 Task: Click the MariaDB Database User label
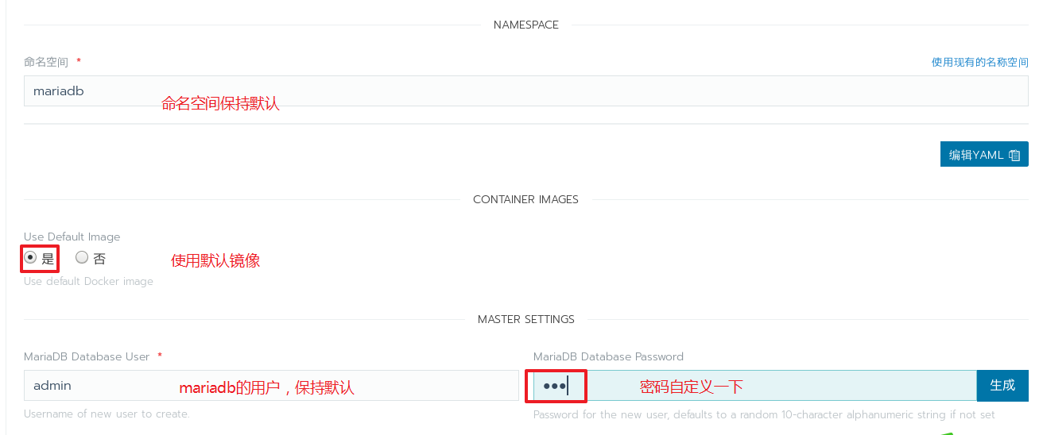click(87, 356)
